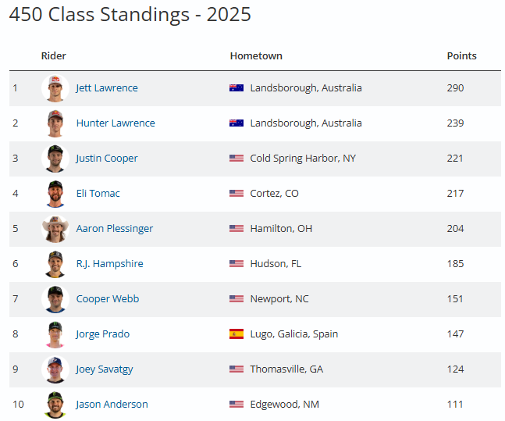The height and width of the screenshot is (421, 505).
Task: Click Jorge Prado's rider thumbnail
Action: (55, 334)
